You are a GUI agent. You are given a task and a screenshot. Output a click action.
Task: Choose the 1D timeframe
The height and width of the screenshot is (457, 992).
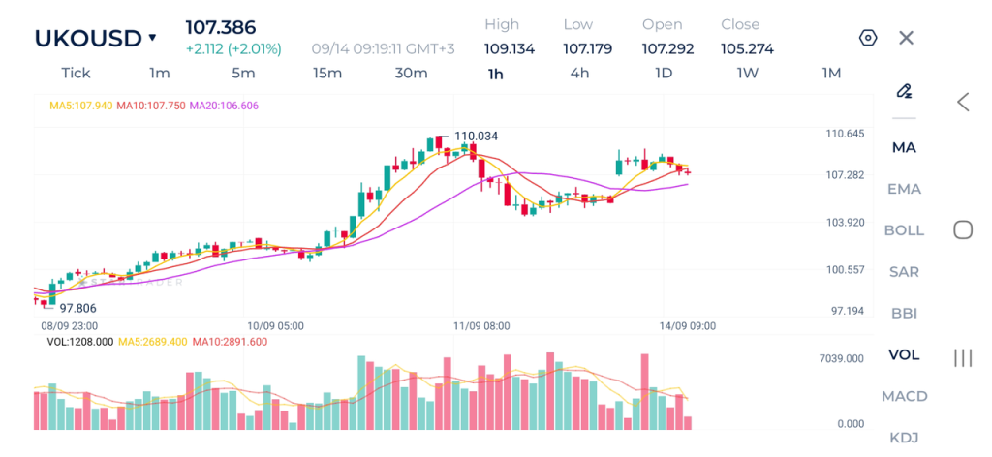[x=664, y=74]
